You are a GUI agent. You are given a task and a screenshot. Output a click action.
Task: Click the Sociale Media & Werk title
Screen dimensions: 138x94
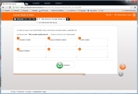click(x=23, y=15)
